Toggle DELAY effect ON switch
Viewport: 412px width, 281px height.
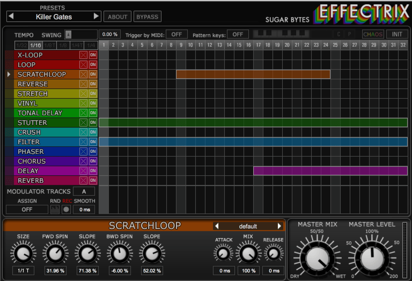click(93, 171)
